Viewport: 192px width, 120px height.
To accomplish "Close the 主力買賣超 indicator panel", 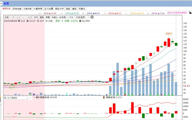I will coord(5,98).
